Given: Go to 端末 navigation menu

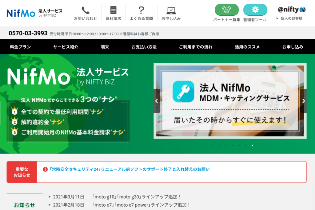Looking at the screenshot, I should point(105,47).
